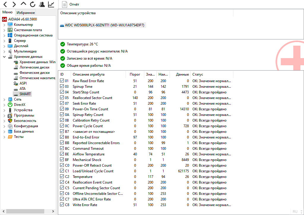304x215 pixels.
Task: Click the Отчёт report button label
Action: pyautogui.click(x=74, y=4)
